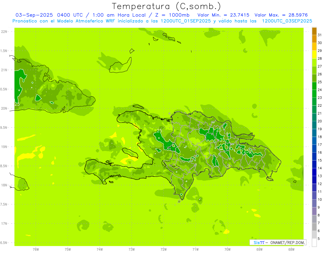Image resolution: width=327 pixels, height=253 pixels.
Task: Click the '25' contour label over eastern Cuba
Action: point(17,104)
